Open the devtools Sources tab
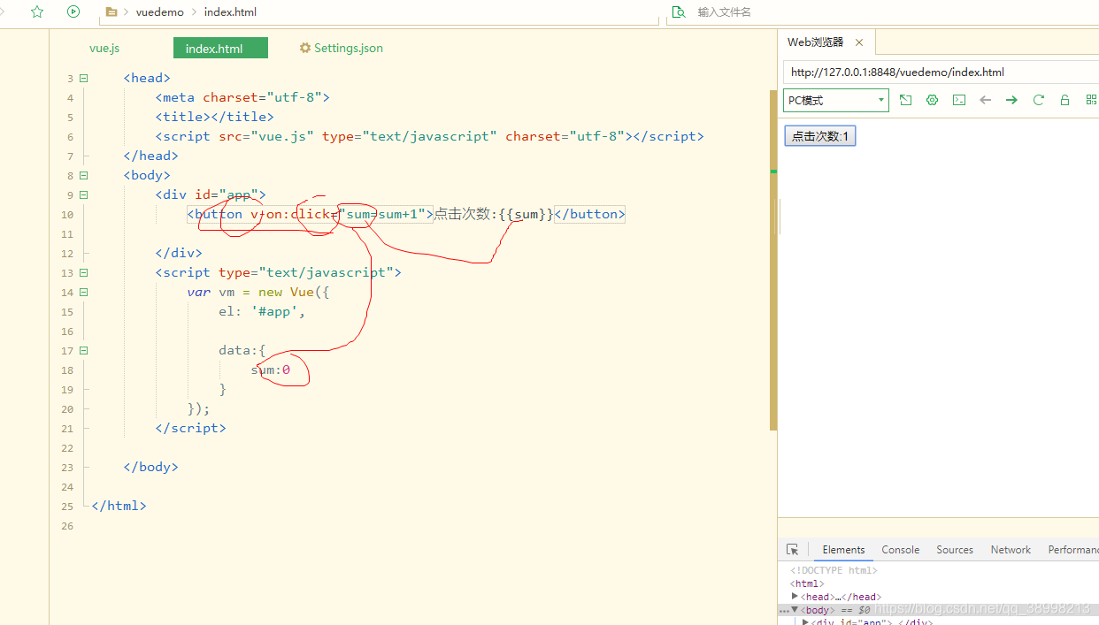The width and height of the screenshot is (1099, 625). (955, 549)
